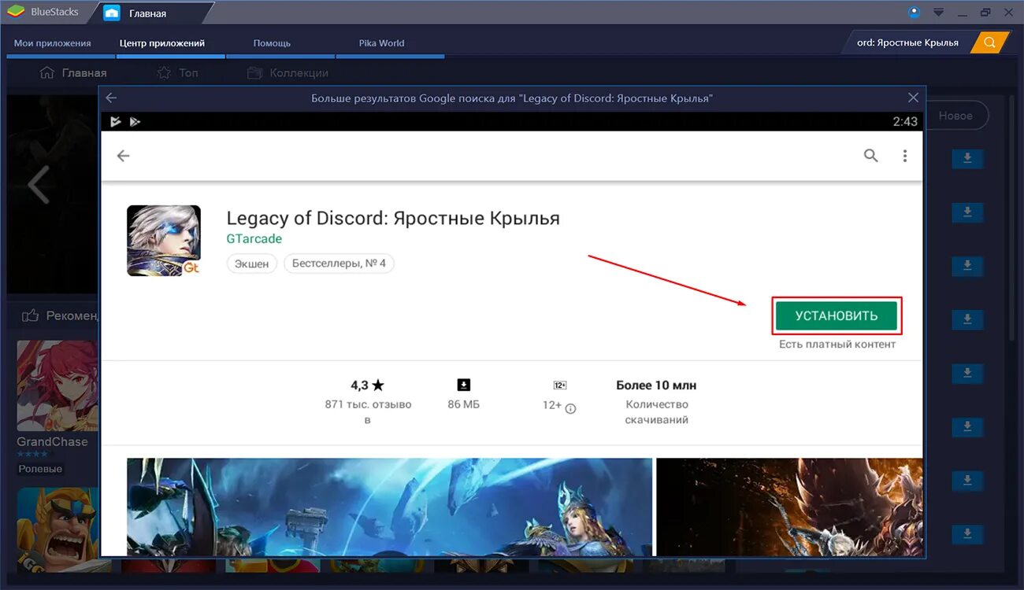
Task: Click the Новое button behind the dialog
Action: [x=956, y=116]
